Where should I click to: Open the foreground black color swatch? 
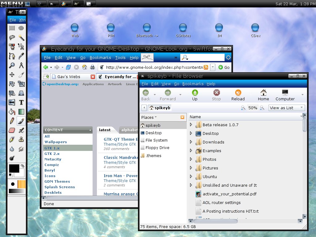pos(14,168)
